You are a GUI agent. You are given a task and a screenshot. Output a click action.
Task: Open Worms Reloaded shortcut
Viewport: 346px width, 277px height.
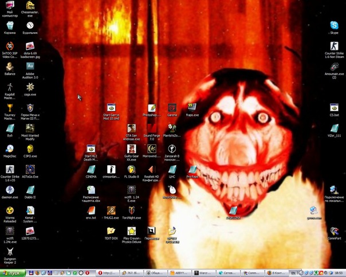click(x=10, y=214)
